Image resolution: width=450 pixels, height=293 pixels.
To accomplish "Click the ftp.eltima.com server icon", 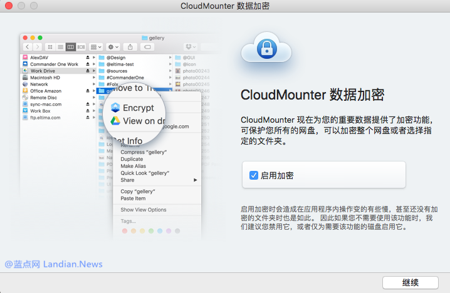I will pyautogui.click(x=25, y=118).
